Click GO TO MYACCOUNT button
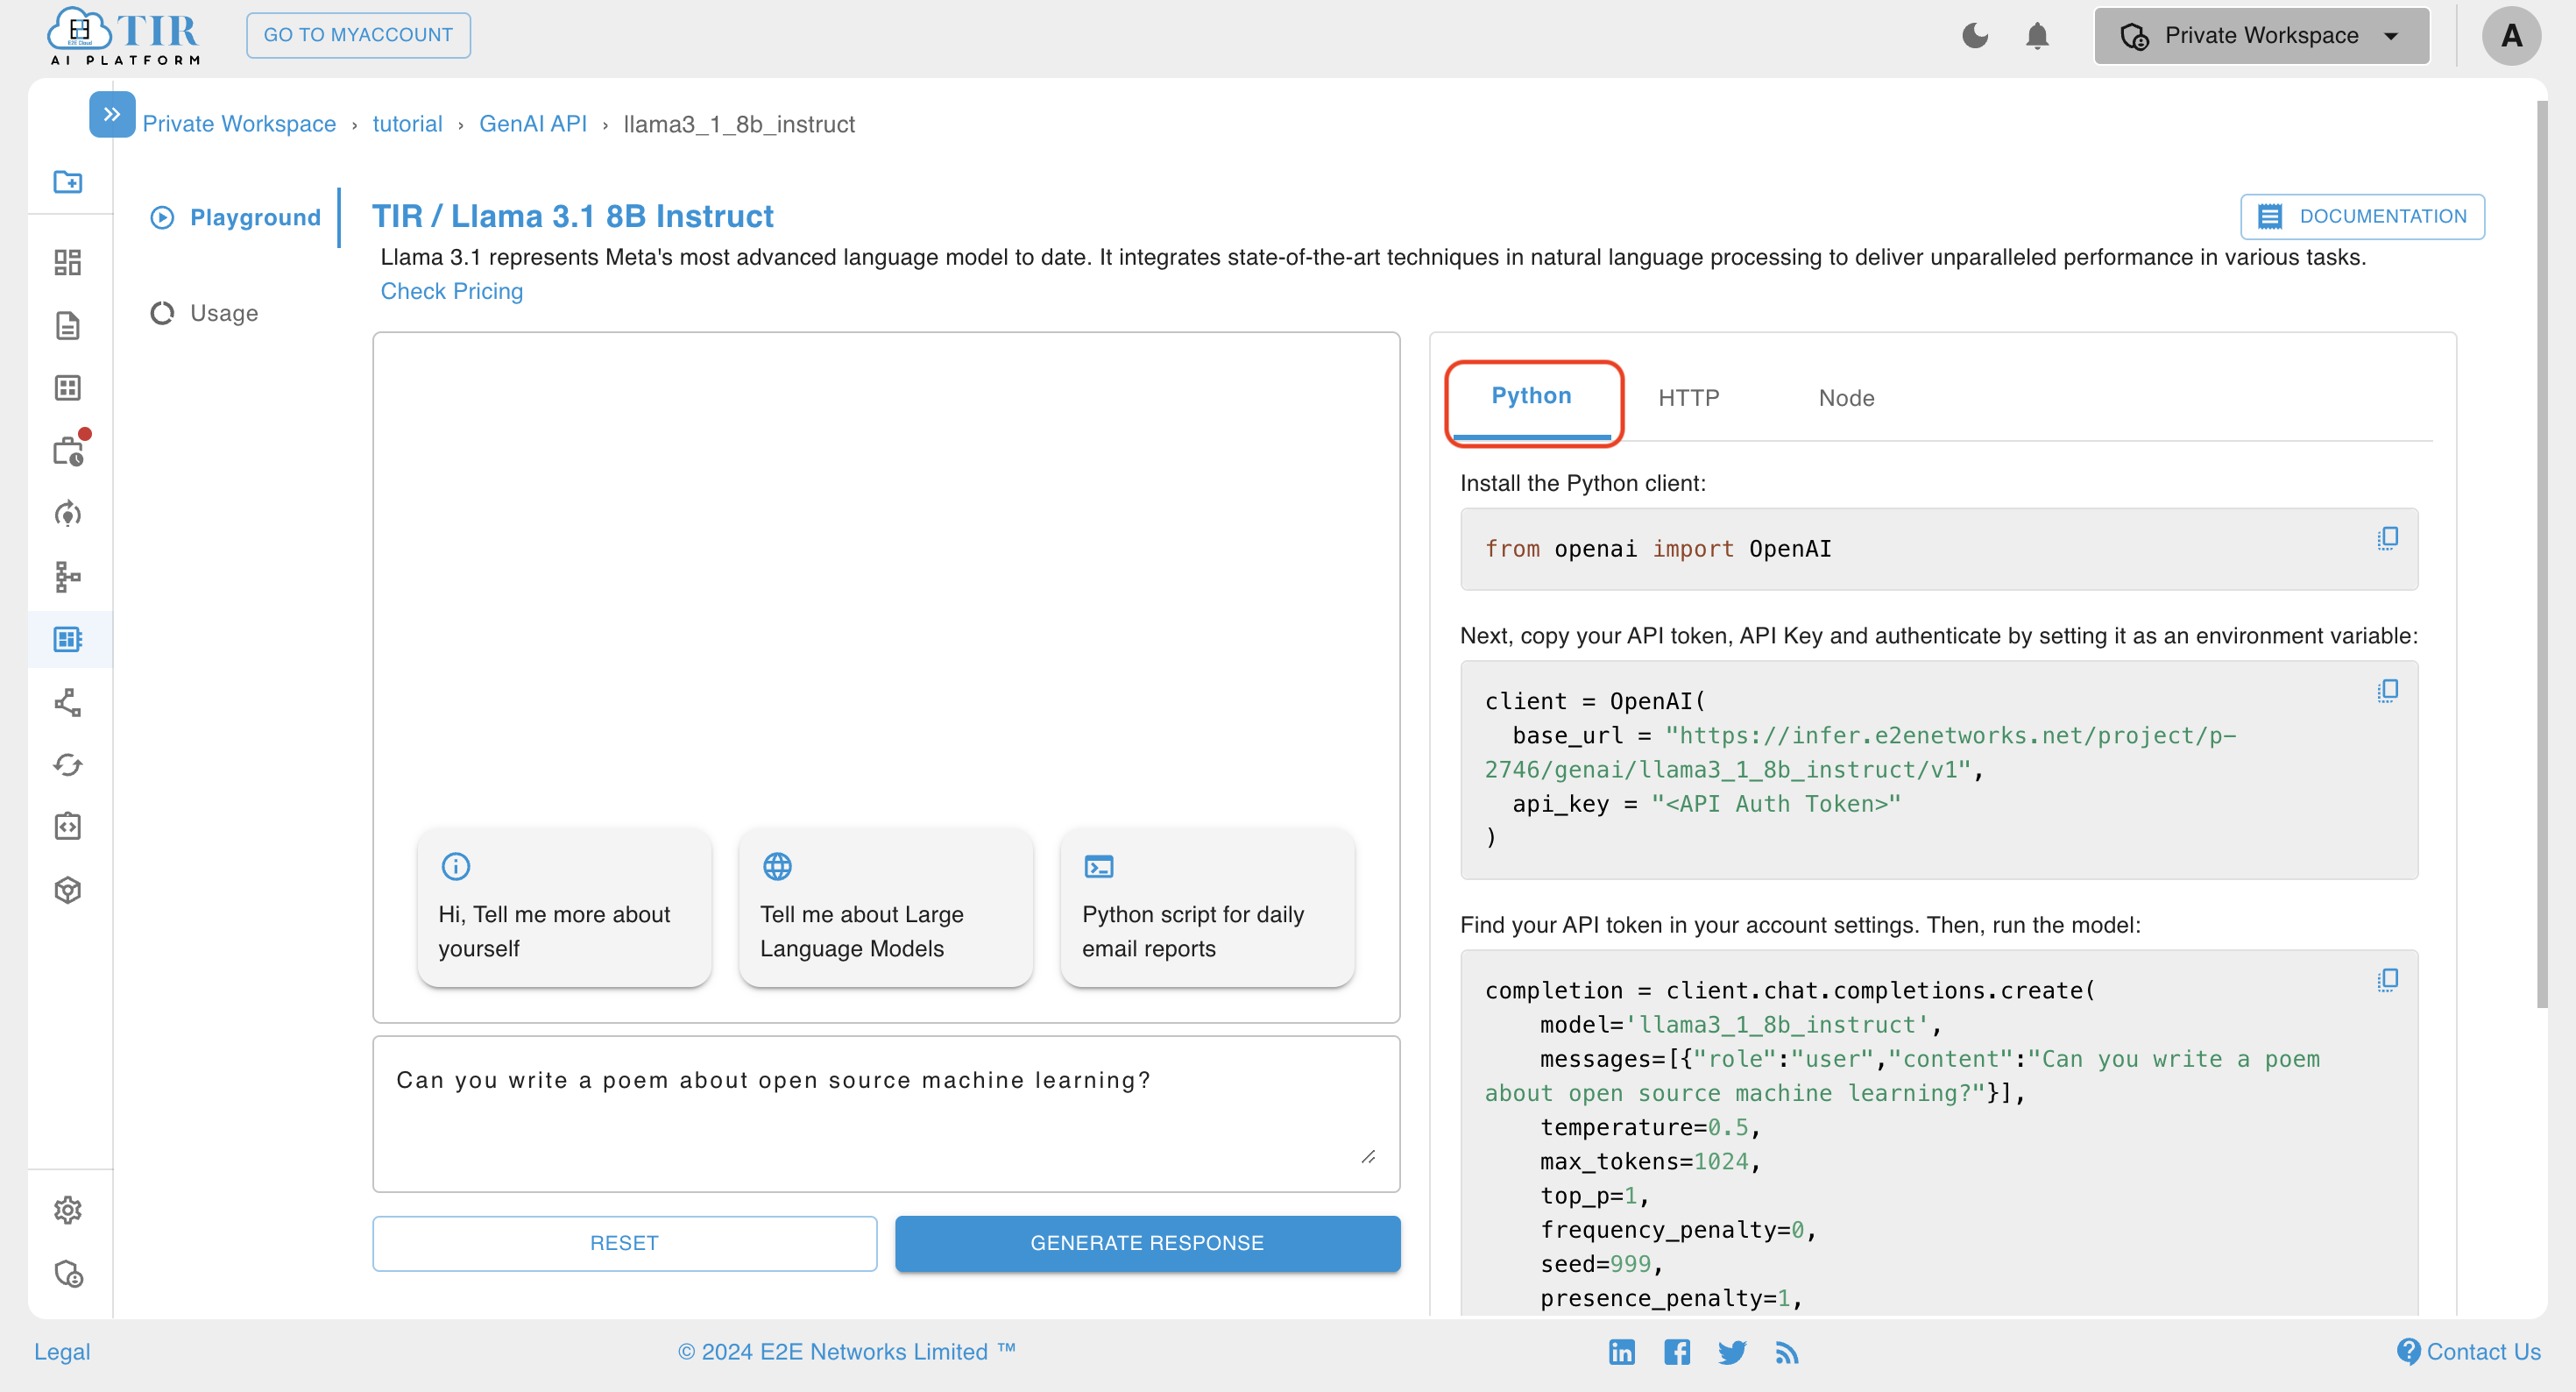The width and height of the screenshot is (2576, 1392). (358, 35)
